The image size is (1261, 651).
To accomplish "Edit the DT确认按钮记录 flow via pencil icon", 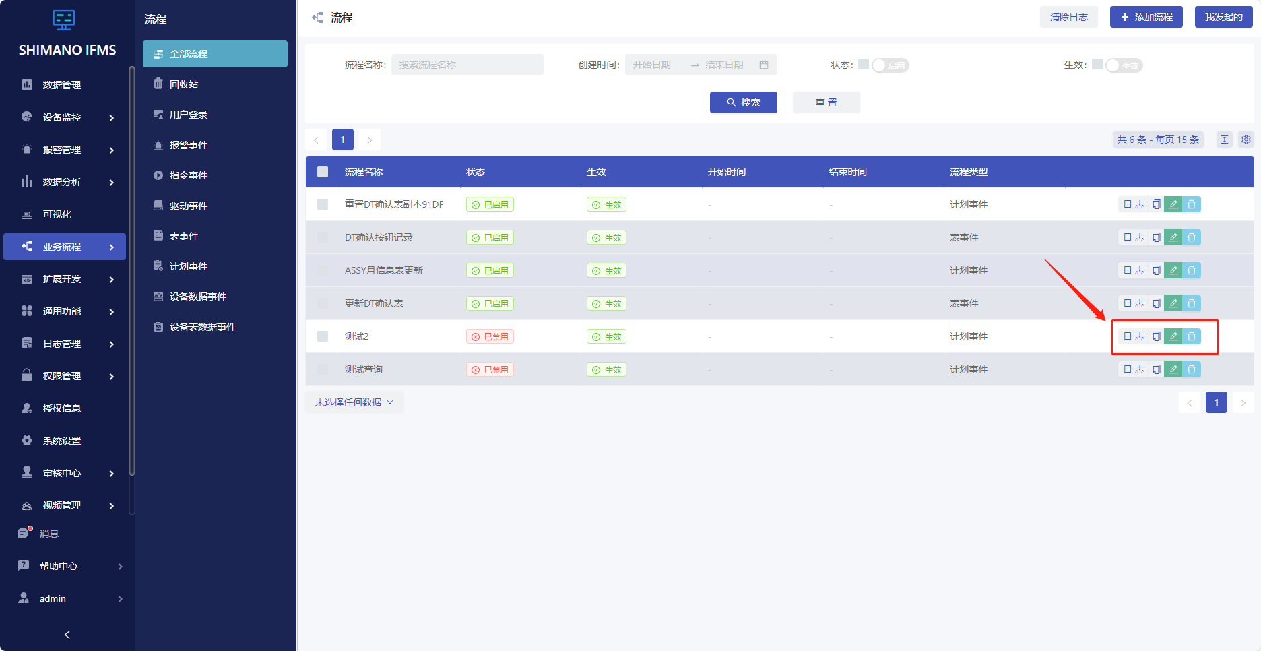I will [1173, 237].
